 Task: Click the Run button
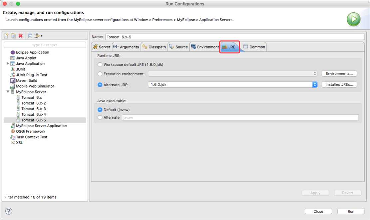point(351,211)
